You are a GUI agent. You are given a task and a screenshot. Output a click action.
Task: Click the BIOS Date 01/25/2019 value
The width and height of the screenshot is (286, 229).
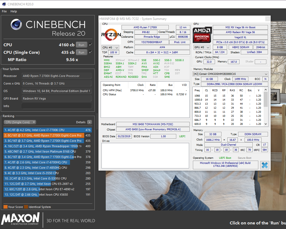coord(124,136)
